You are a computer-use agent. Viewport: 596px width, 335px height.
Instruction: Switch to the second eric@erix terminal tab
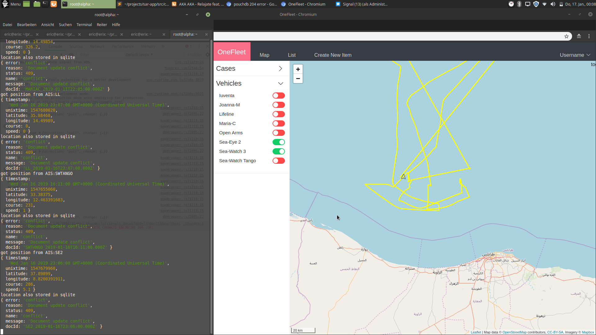click(x=61, y=34)
